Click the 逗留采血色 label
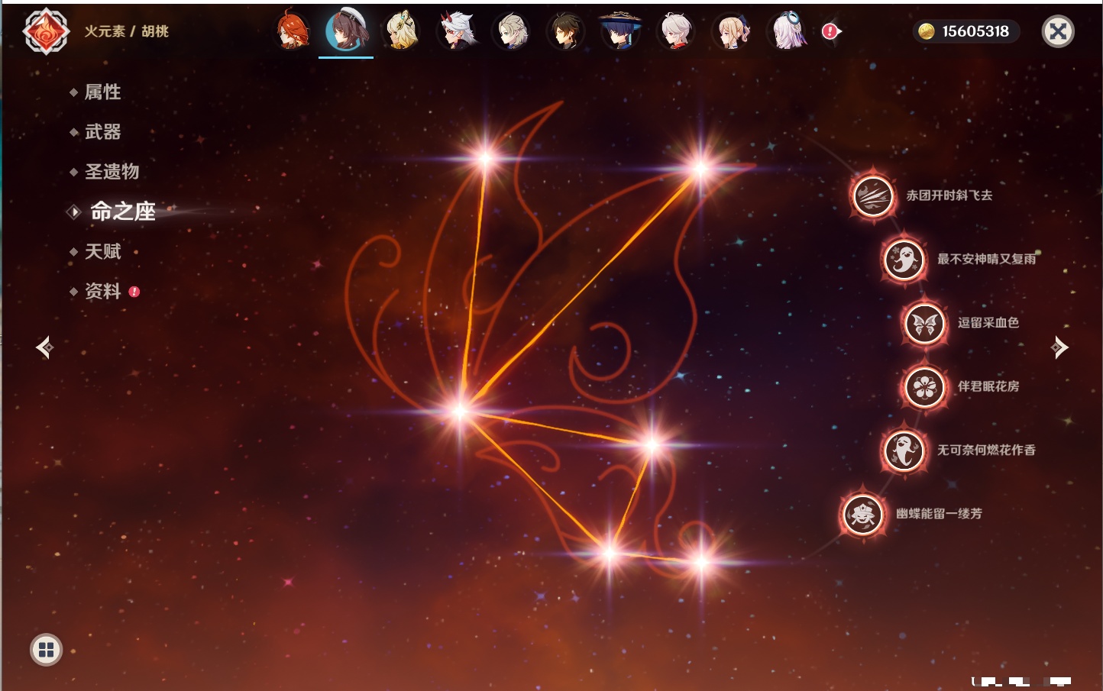This screenshot has height=691, width=1103. (988, 323)
